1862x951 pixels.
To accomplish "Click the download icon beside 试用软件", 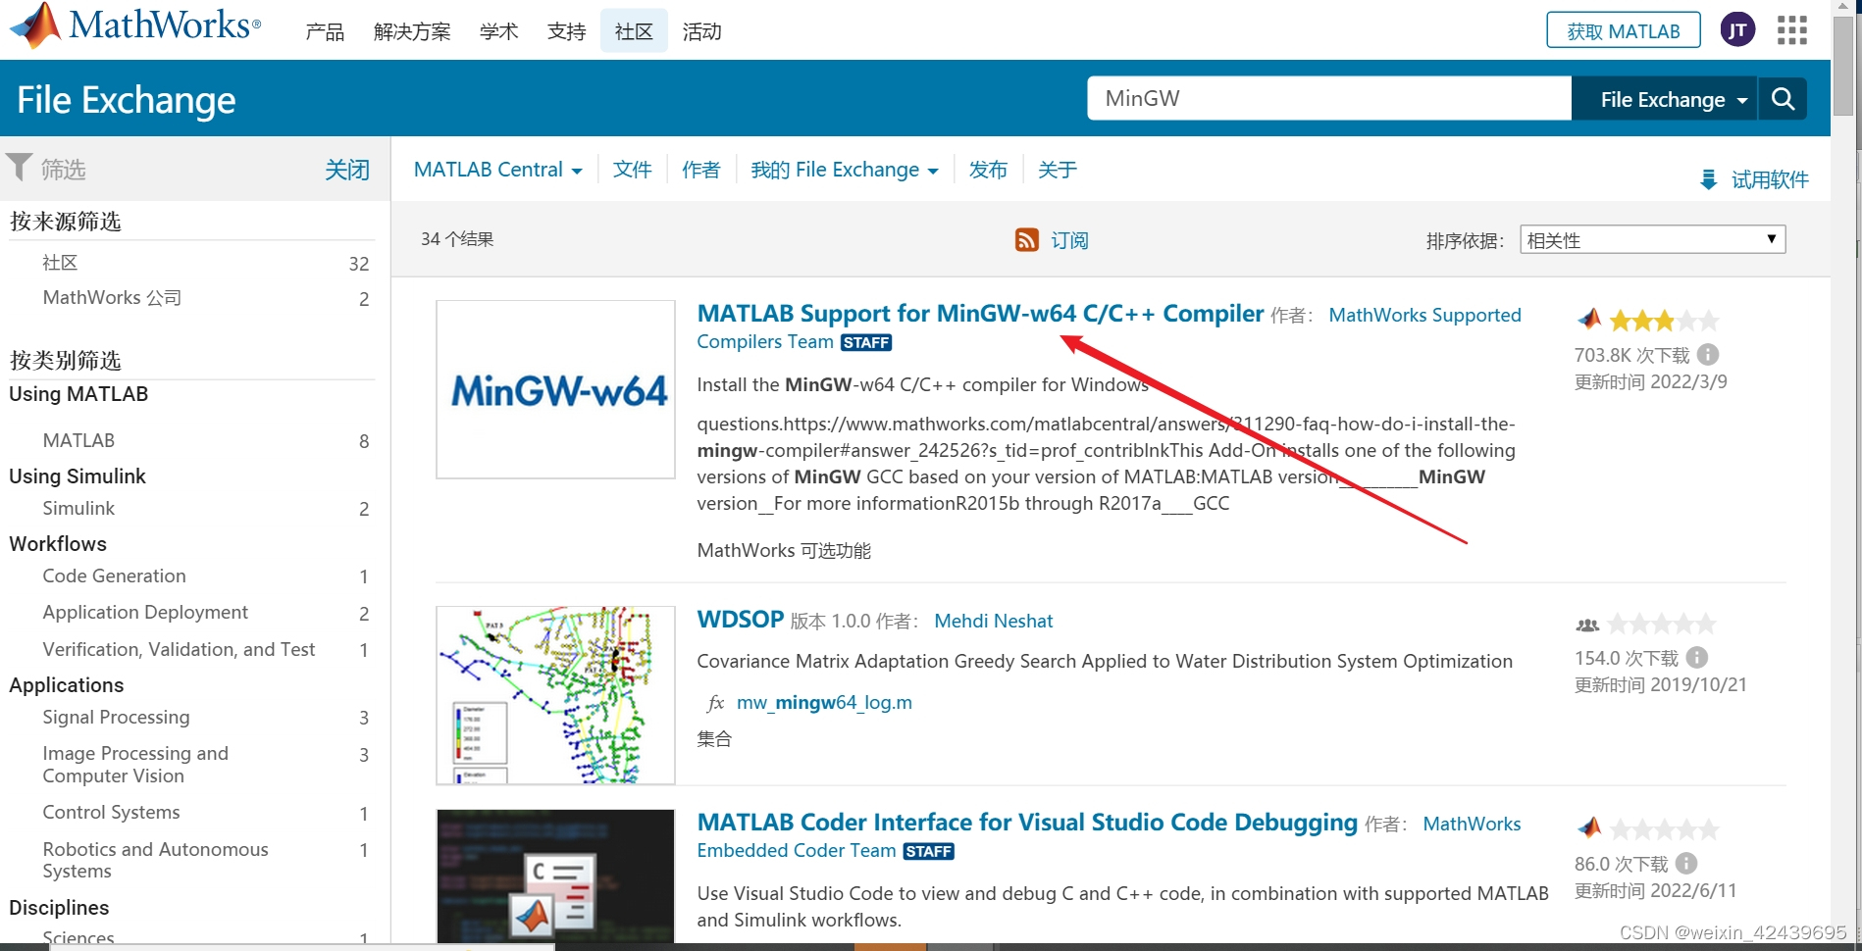I will click(1708, 180).
